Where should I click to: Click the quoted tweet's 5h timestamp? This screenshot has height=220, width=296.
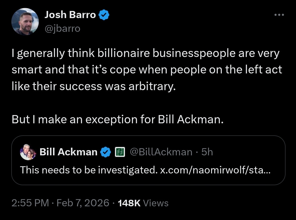[207, 152]
